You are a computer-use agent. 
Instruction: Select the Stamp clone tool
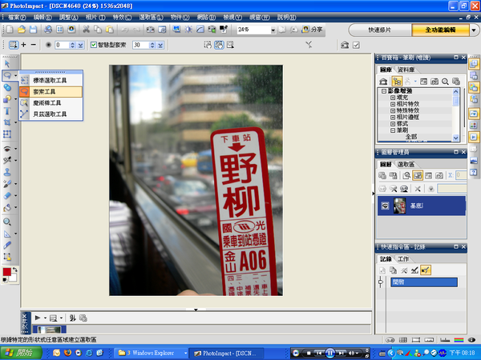point(7,172)
